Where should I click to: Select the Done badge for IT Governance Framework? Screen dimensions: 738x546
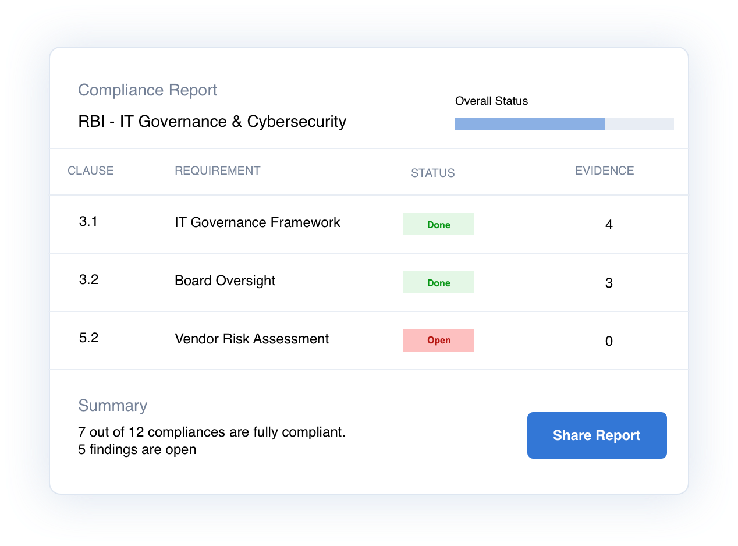(x=438, y=225)
